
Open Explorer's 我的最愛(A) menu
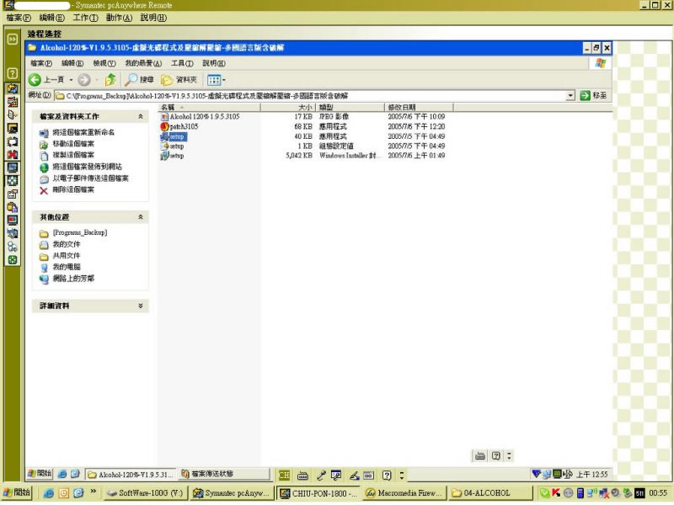143,64
